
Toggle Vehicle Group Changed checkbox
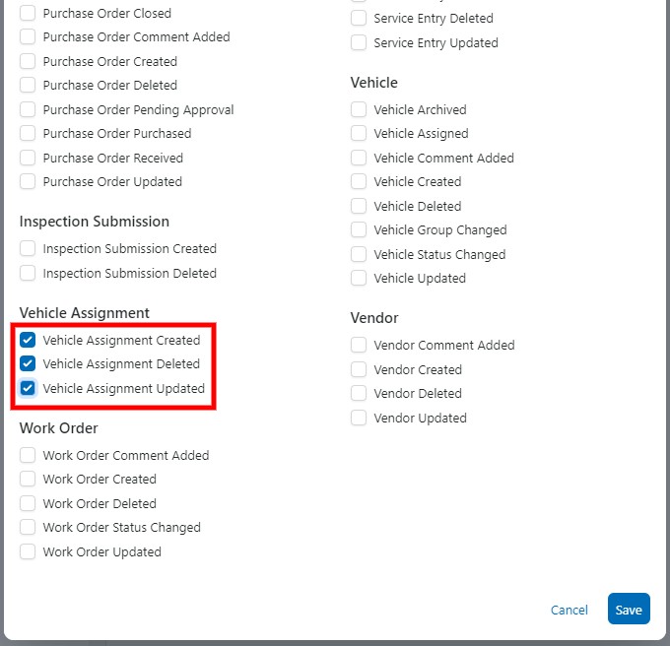tap(359, 229)
